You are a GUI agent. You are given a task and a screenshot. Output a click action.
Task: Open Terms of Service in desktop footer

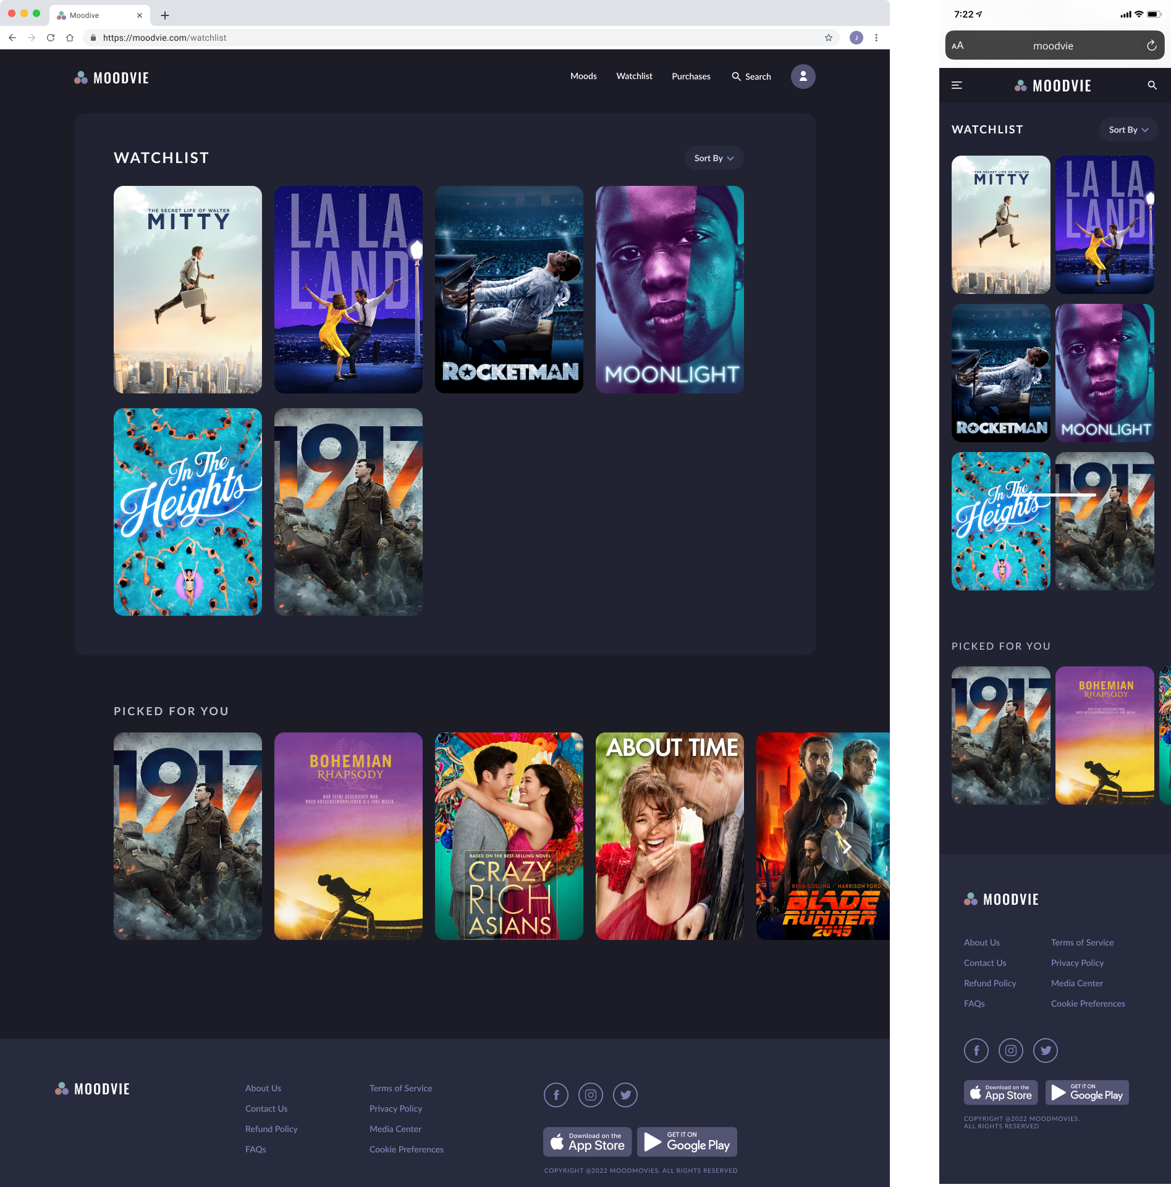pos(400,1088)
